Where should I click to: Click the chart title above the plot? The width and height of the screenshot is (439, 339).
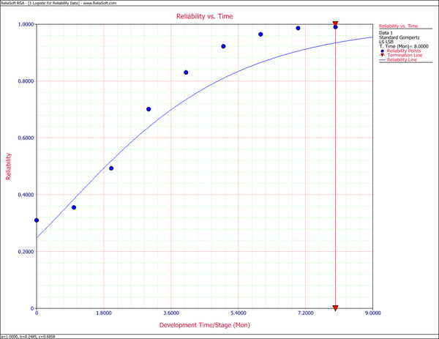(x=204, y=15)
